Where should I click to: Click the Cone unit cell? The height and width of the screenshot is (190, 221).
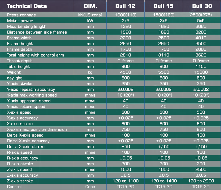(90, 187)
